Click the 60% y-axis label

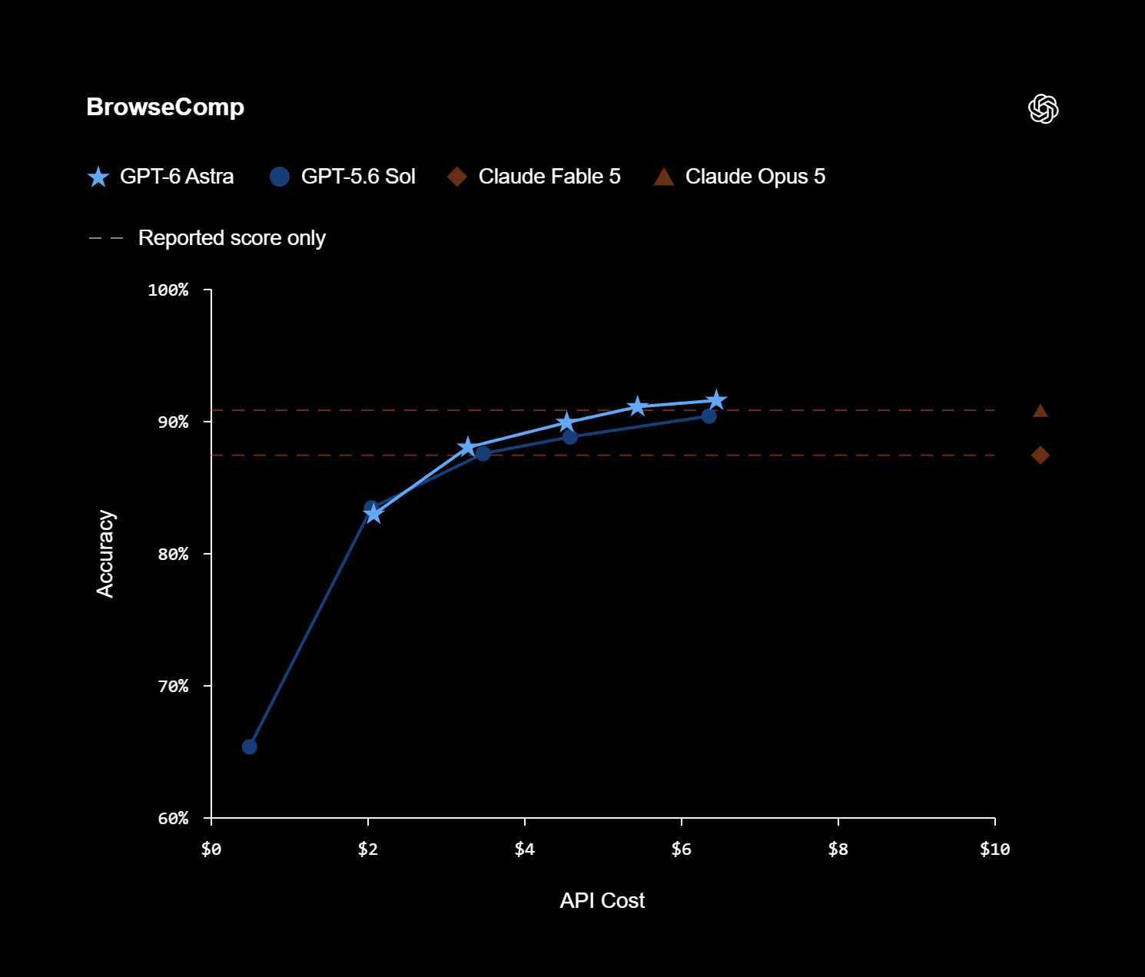pos(173,819)
